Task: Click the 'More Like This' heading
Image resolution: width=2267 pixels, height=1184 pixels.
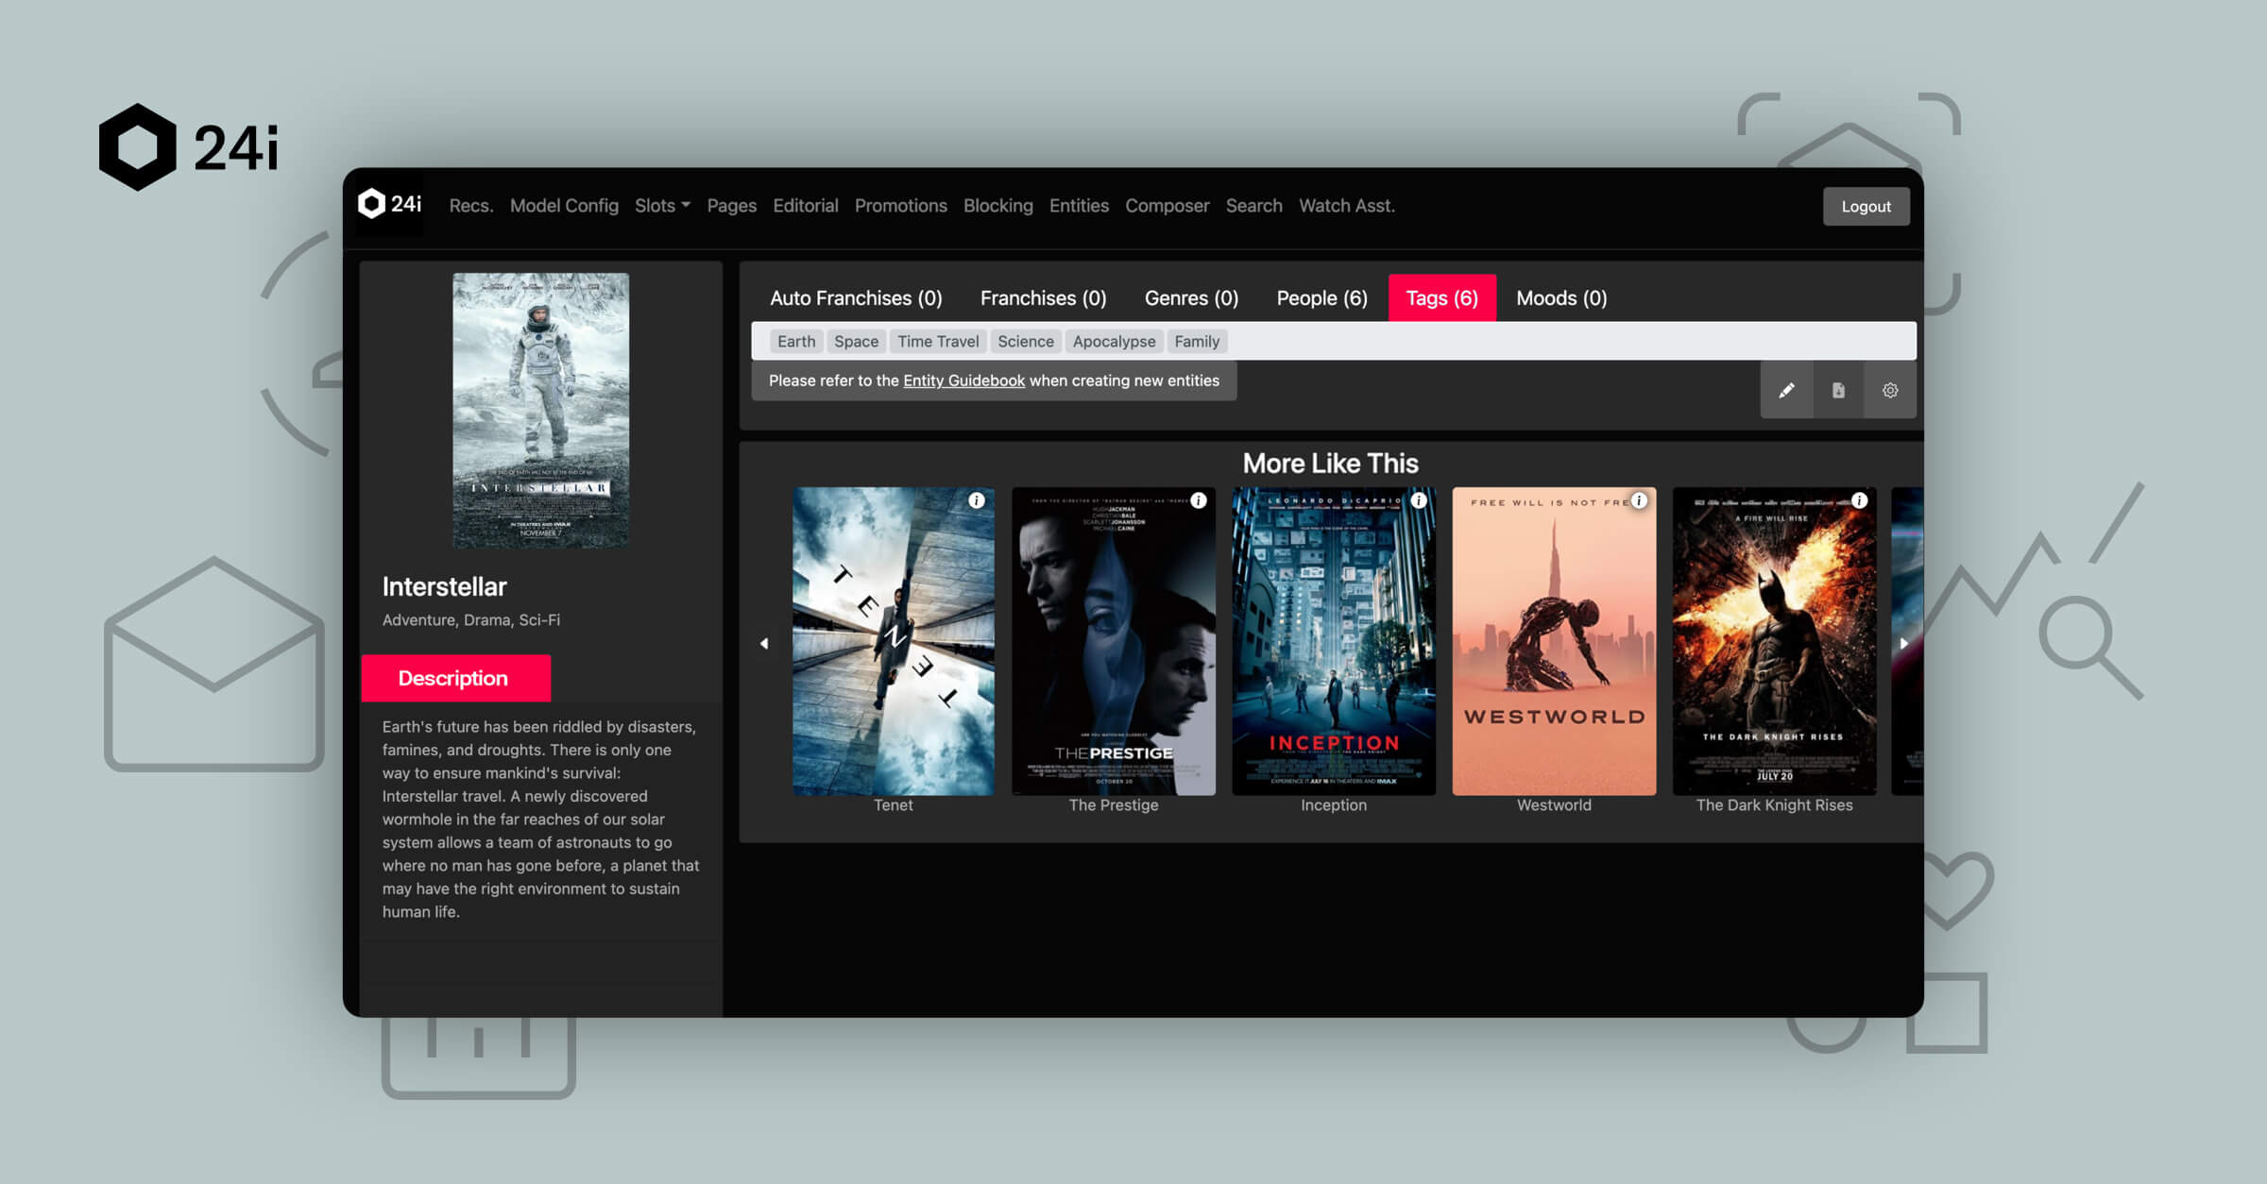Action: click(1330, 464)
